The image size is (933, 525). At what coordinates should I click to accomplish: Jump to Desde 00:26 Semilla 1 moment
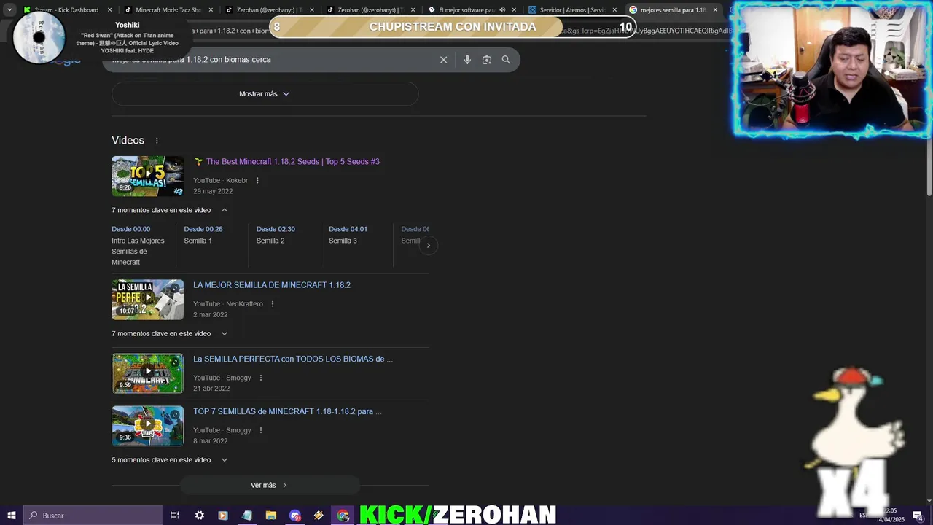(x=203, y=235)
